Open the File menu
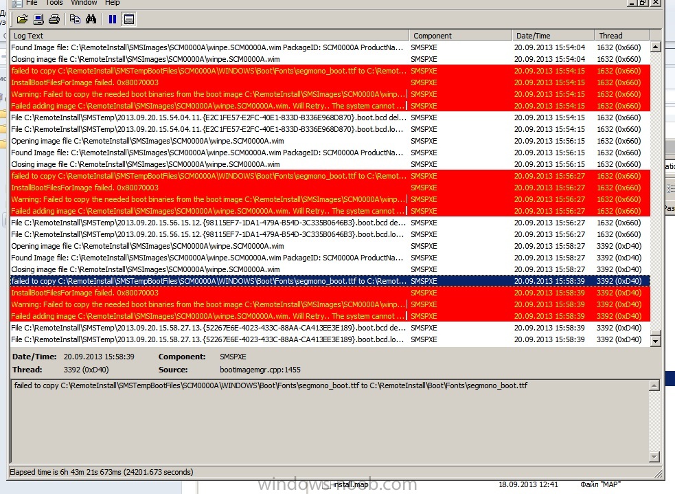The height and width of the screenshot is (494, 675). [32, 3]
